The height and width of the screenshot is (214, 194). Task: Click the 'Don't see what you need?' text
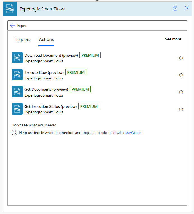coord(34,125)
